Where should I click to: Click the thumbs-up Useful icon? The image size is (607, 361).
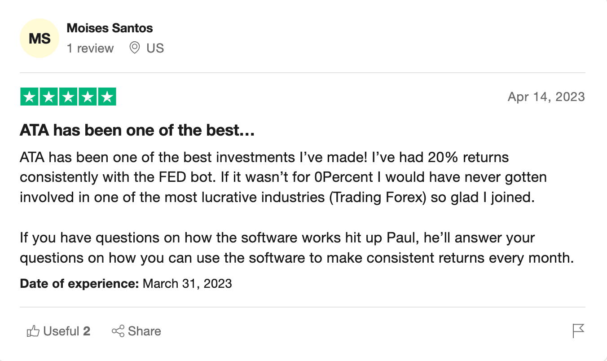coord(33,332)
